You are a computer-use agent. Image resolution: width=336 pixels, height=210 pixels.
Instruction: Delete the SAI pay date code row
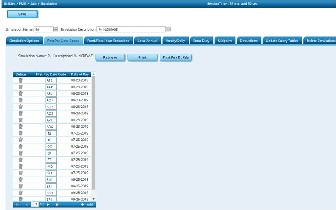(x=21, y=186)
